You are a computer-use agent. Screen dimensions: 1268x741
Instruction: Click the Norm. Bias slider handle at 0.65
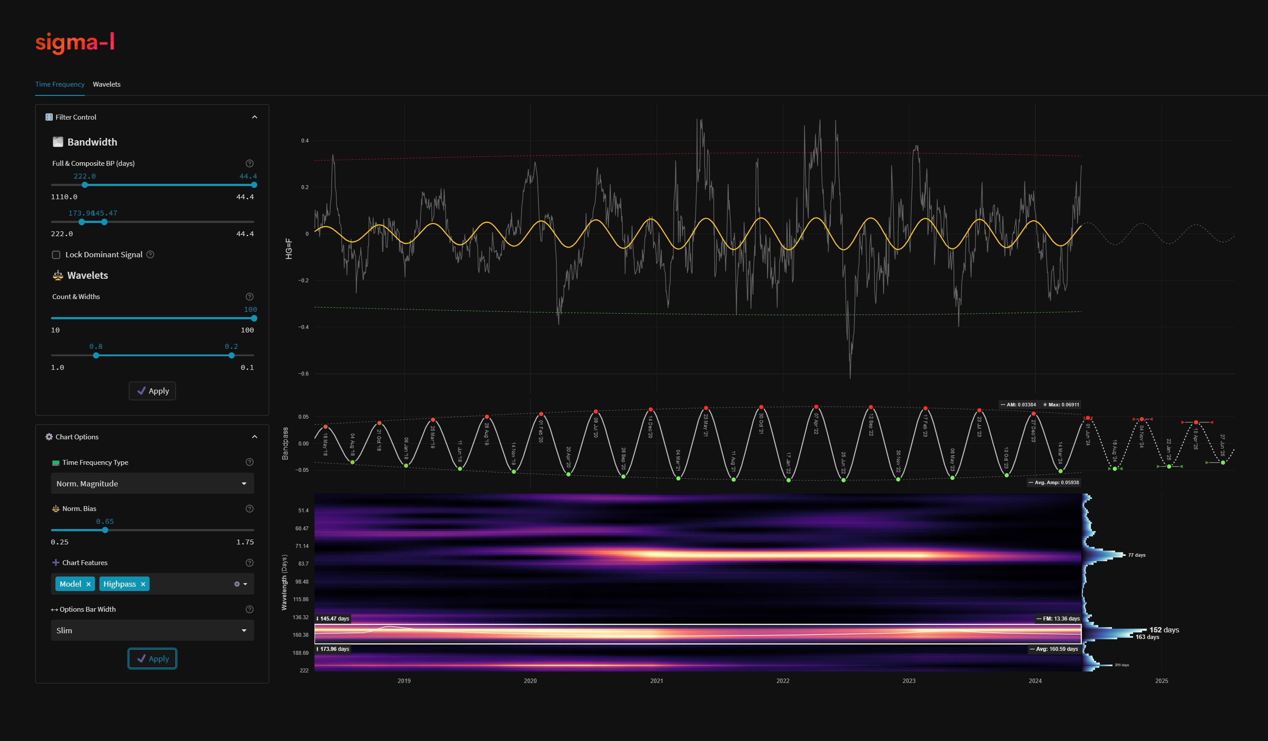coord(105,530)
